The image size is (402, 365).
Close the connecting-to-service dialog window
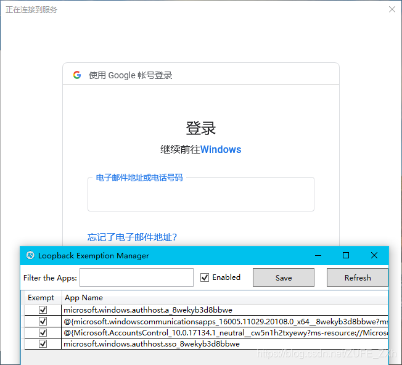click(x=392, y=9)
